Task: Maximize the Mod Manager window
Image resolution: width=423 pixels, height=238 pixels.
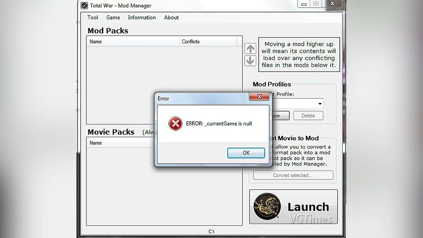Action: (316, 4)
